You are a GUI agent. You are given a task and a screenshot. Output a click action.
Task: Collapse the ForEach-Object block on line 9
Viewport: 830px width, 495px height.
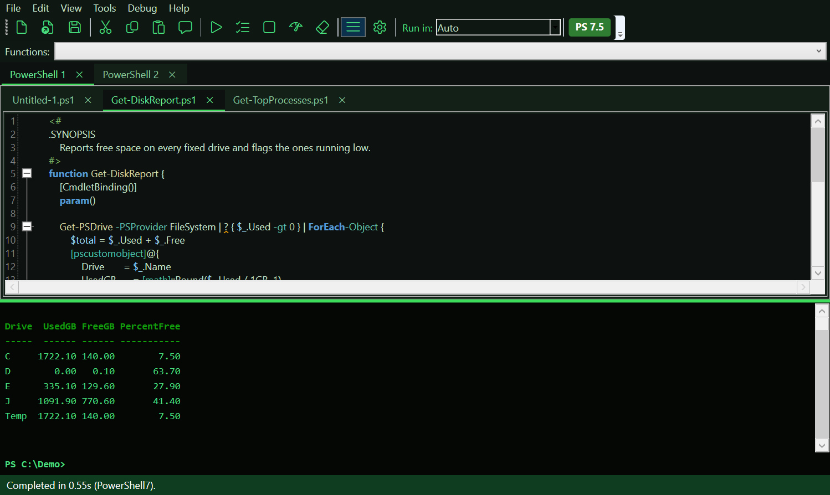[27, 226]
